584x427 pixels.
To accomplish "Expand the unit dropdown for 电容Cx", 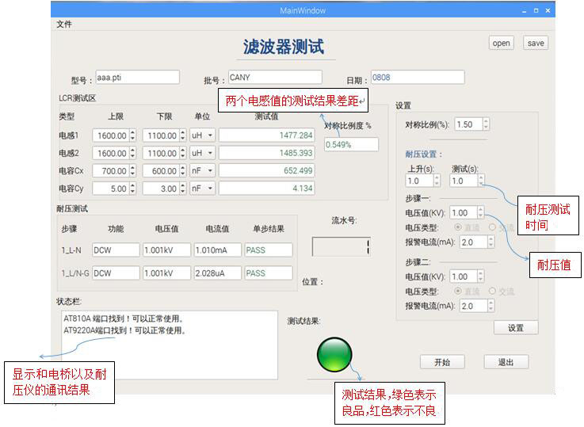I will click(x=202, y=171).
